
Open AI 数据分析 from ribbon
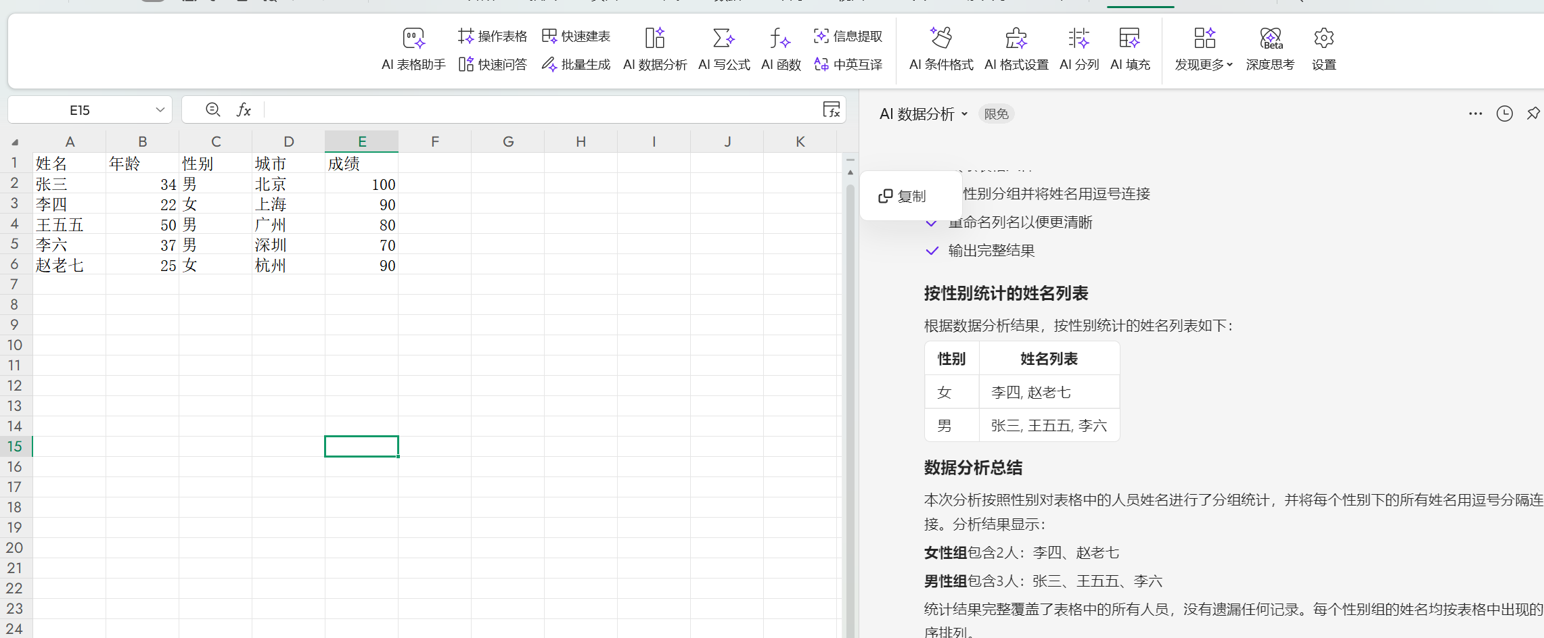tap(655, 49)
